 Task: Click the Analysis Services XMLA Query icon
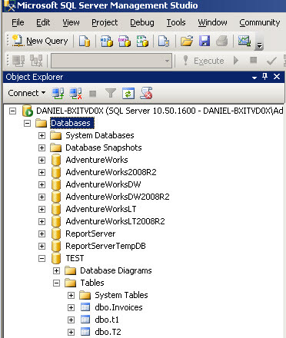(142, 41)
